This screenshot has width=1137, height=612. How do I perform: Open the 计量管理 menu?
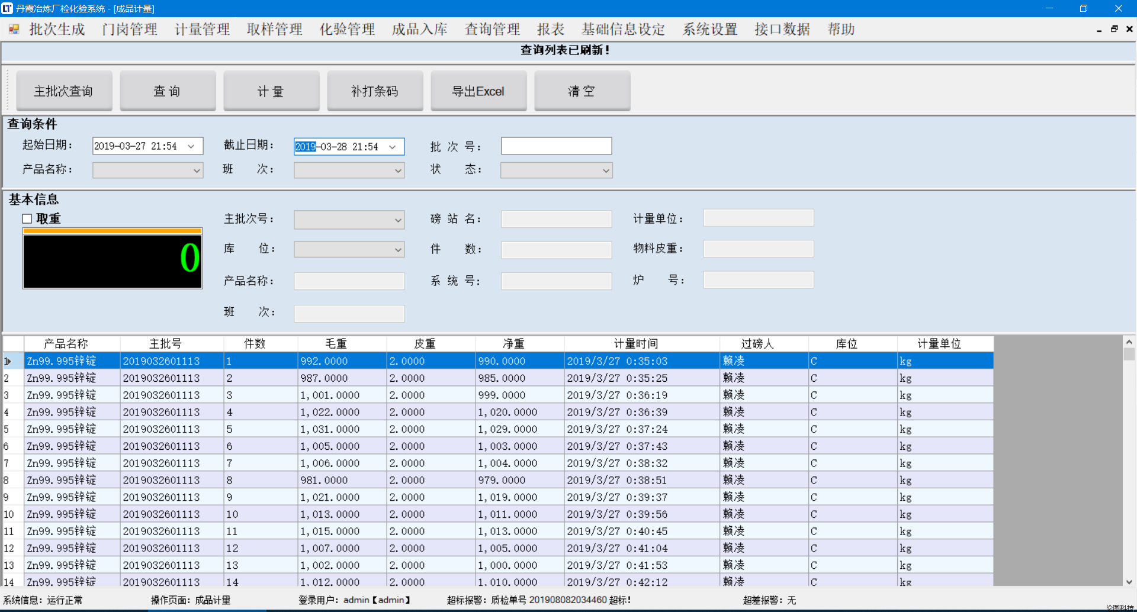point(202,29)
